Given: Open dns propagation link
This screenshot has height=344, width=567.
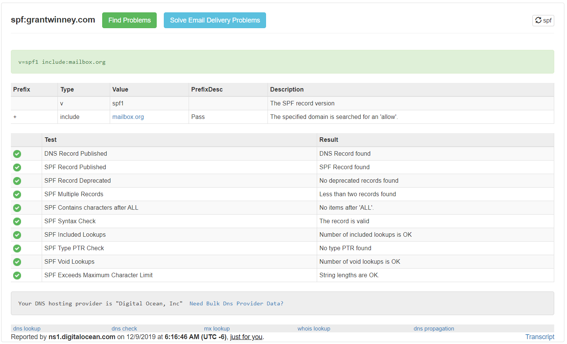Looking at the screenshot, I should coord(434,329).
